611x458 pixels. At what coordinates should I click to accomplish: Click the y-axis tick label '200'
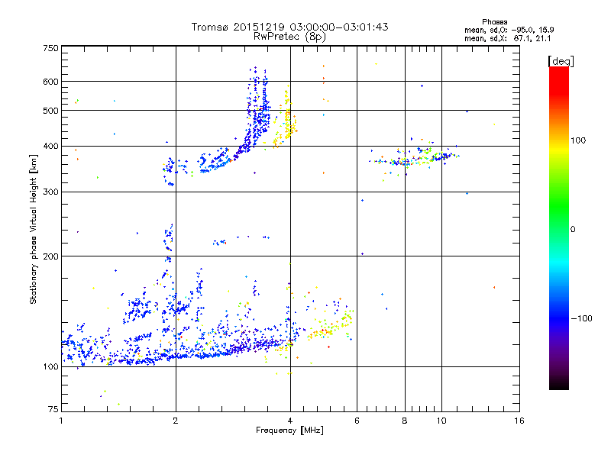tap(50, 256)
